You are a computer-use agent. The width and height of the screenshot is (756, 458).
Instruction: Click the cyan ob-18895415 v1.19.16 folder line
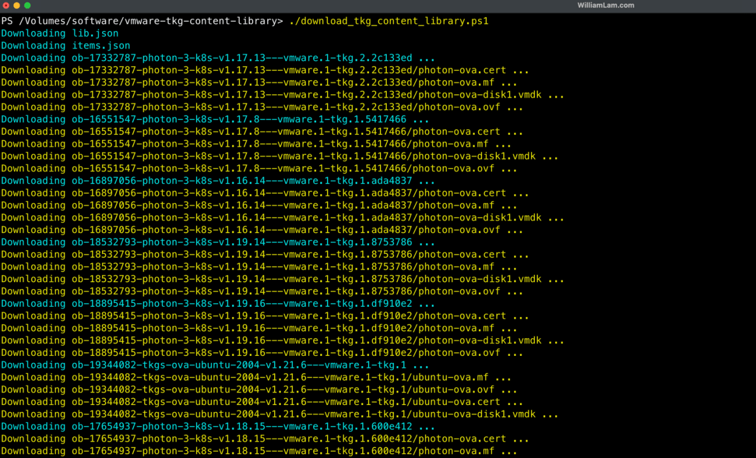tap(217, 304)
